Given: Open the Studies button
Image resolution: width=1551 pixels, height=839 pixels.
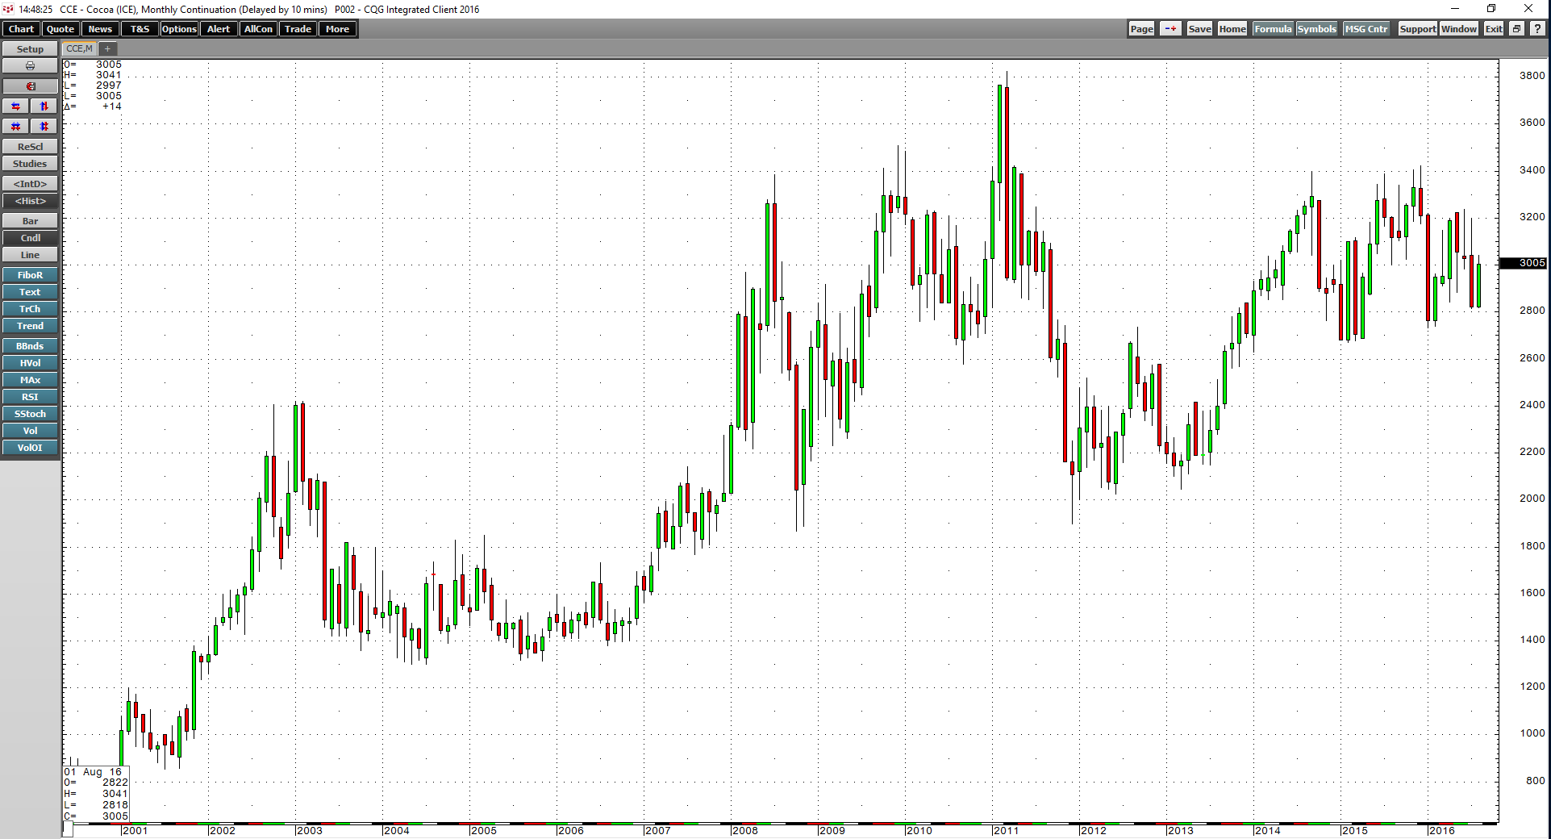Looking at the screenshot, I should 30,164.
